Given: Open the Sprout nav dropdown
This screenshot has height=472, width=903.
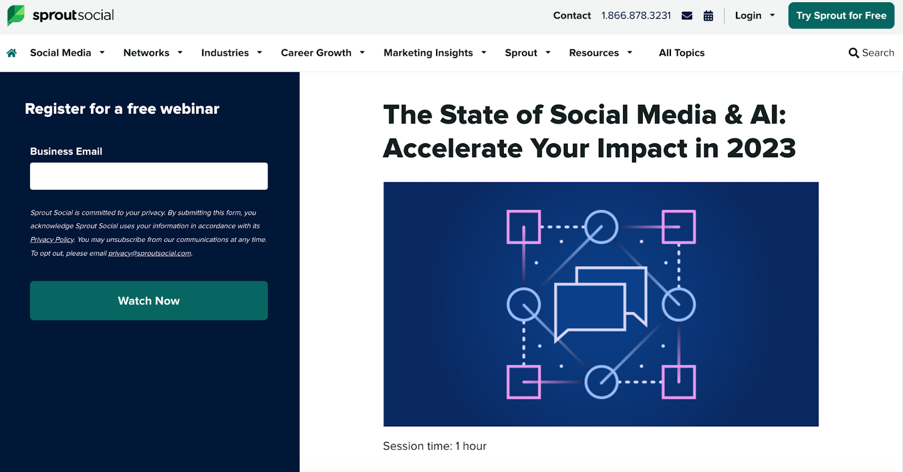Looking at the screenshot, I should click(x=528, y=53).
